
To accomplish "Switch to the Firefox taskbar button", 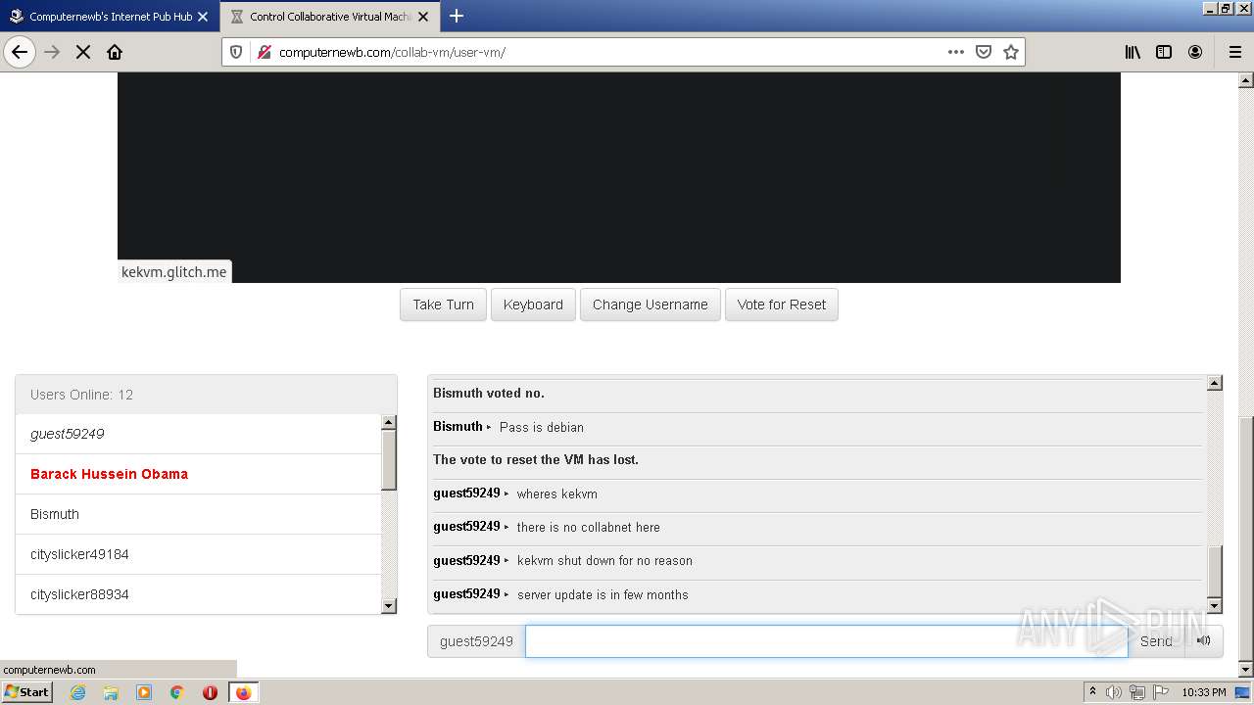I will (x=243, y=692).
